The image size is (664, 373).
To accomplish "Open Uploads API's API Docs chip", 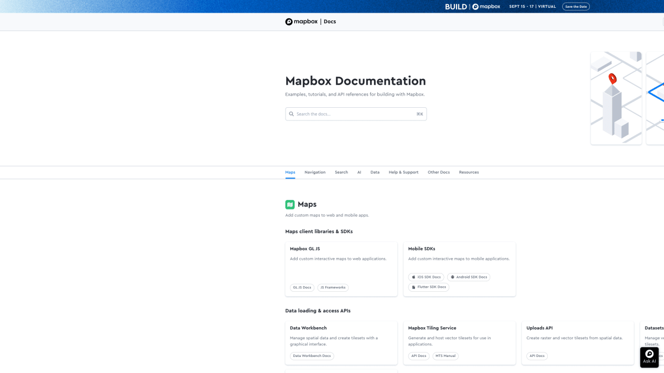I will [537, 356].
